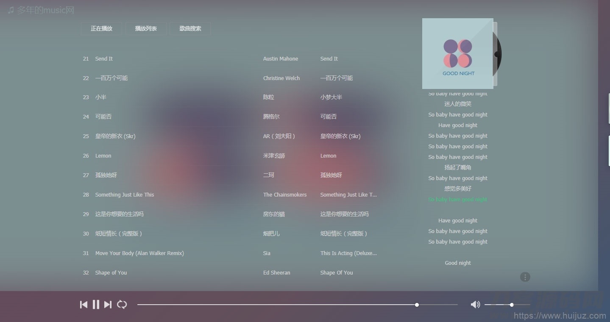Click artist AR（刘夫阳）

click(279, 136)
